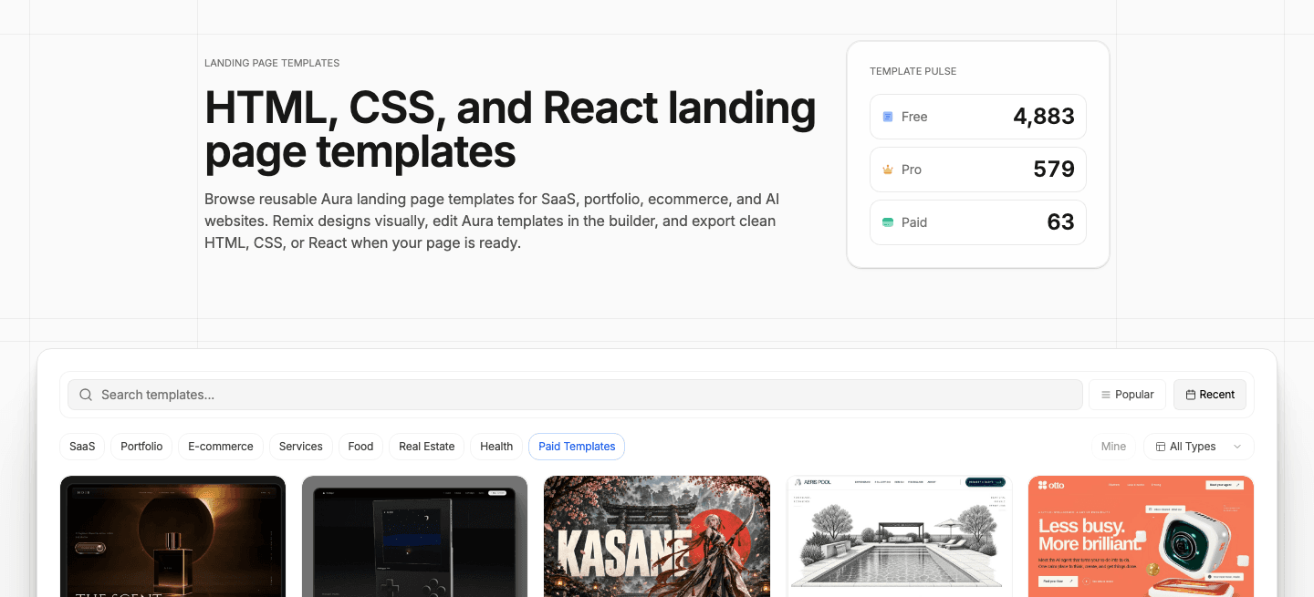Sort templates by Recent
Screen dimensions: 1314x597
1210,395
